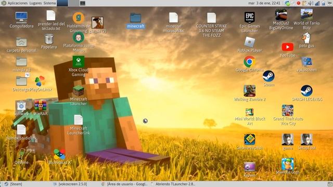
Task: Open Roblox Player icon
Action: [250, 42]
